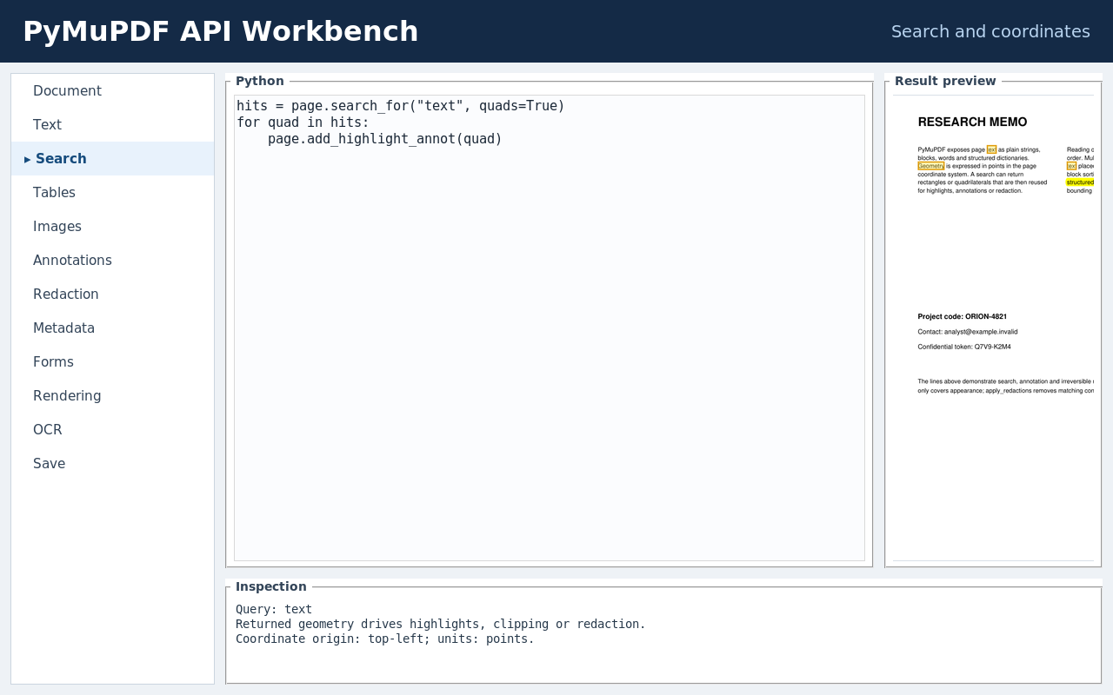The image size is (1113, 695).
Task: Click the Result preview panel label
Action: click(x=945, y=81)
